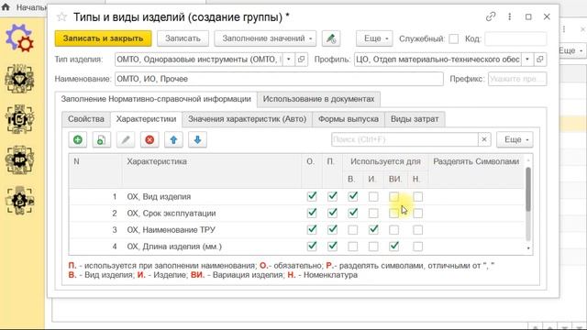The height and width of the screenshot is (330, 587).
Task: Check И. for ОХ, Срок эксплуатации
Action: click(x=373, y=214)
